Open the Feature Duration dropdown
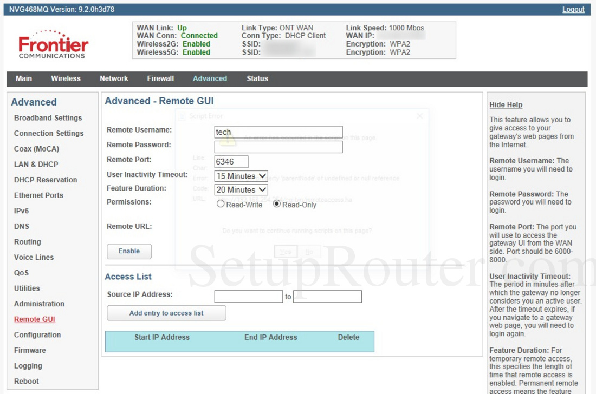The image size is (596, 394). click(241, 190)
